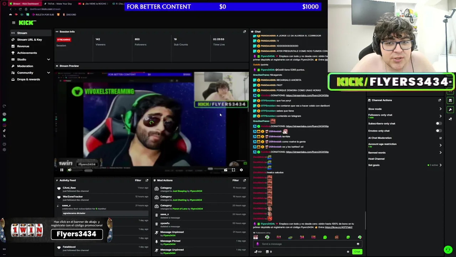Mute the stream preview volume
Screen dimensions: 456x257
pyautogui.click(x=69, y=170)
